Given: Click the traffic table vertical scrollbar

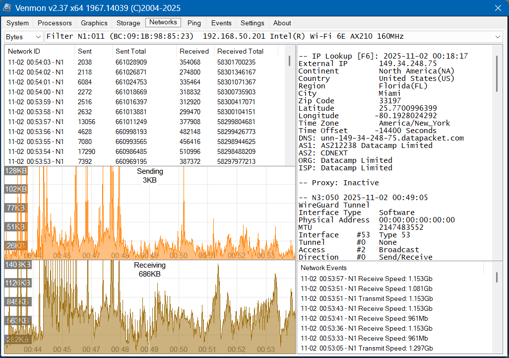Looking at the screenshot, I should point(290,61).
